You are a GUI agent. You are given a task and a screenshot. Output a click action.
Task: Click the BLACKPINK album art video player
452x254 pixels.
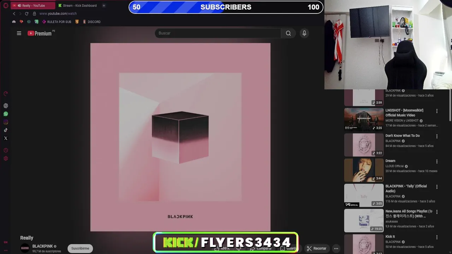click(x=180, y=137)
